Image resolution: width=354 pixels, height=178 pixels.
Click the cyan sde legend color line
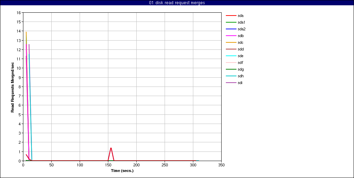(231, 56)
